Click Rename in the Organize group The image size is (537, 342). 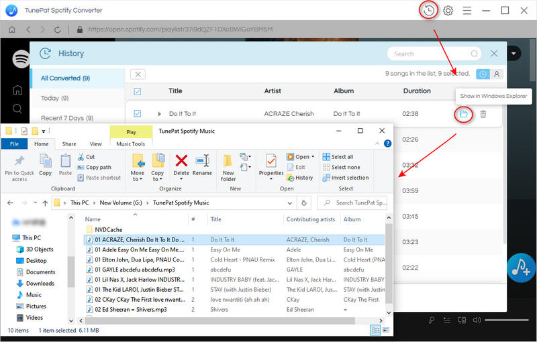pos(202,165)
